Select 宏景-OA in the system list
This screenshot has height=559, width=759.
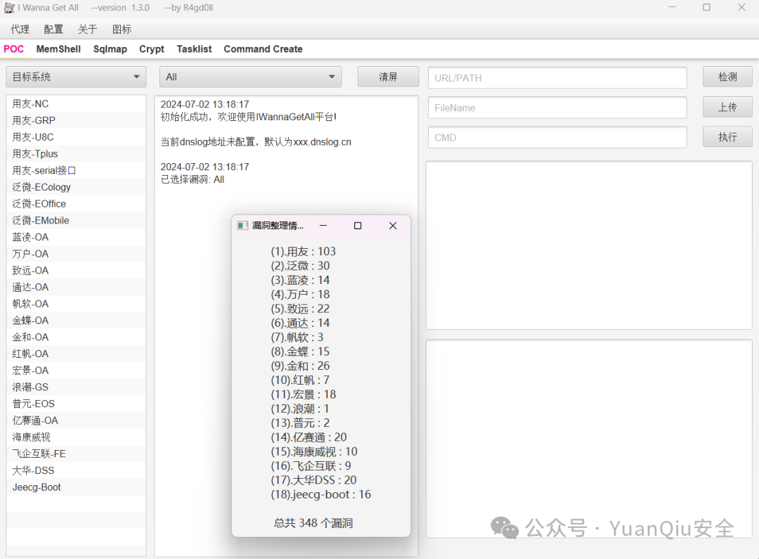[76, 371]
